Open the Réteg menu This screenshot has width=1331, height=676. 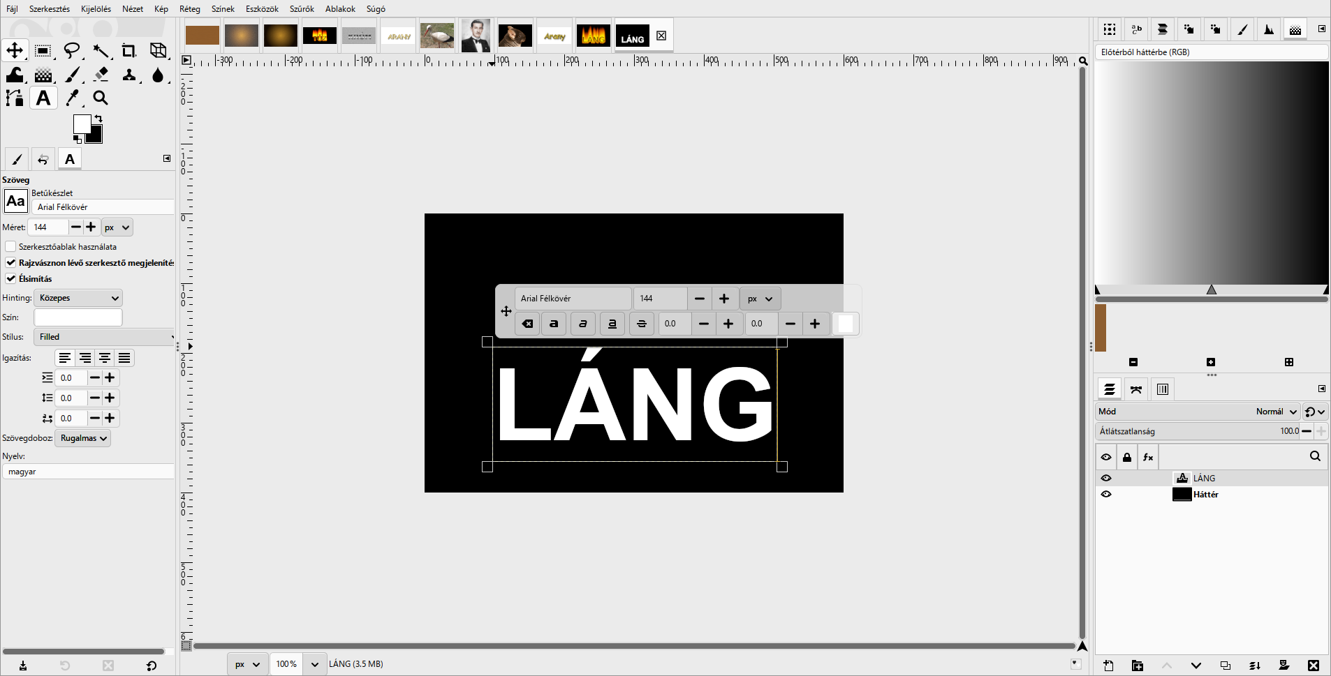(x=190, y=9)
